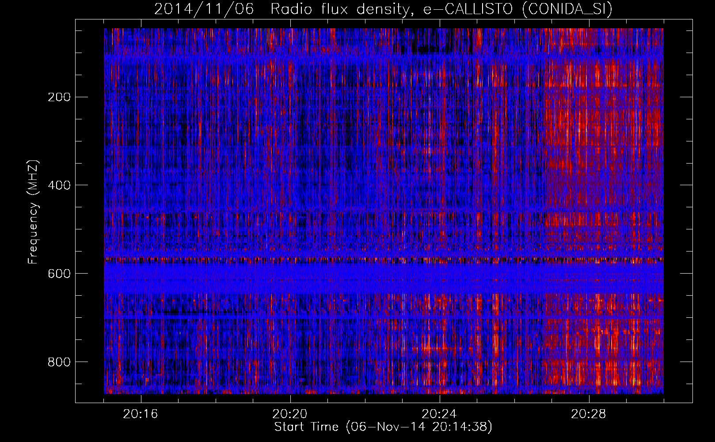Click the 400 frequency tick label
The width and height of the screenshot is (715, 442).
tap(59, 185)
